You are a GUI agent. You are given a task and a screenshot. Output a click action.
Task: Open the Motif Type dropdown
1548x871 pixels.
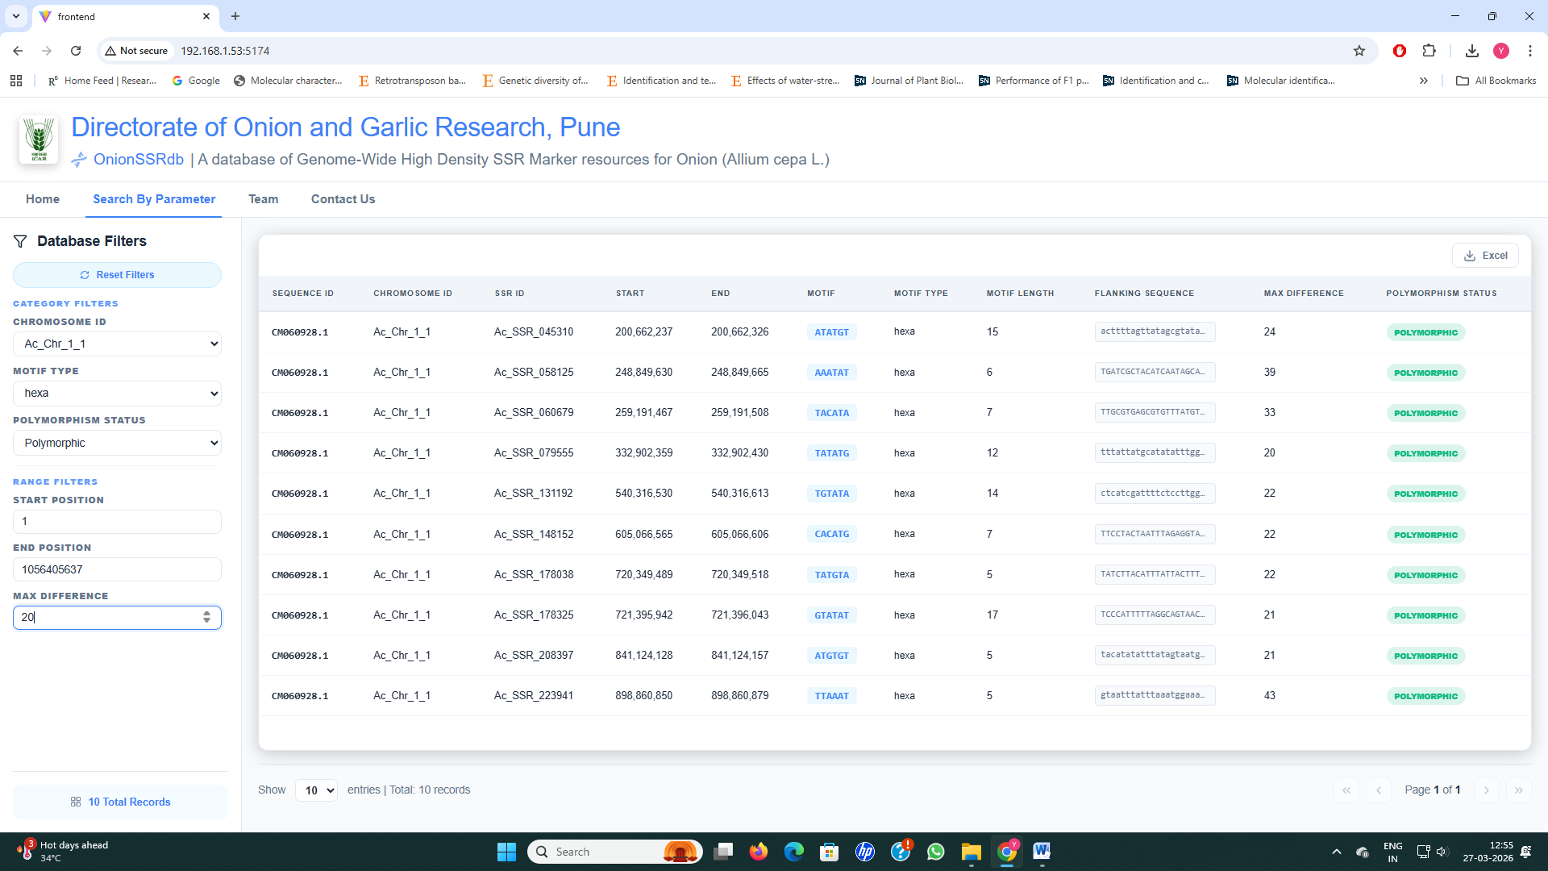tap(117, 394)
